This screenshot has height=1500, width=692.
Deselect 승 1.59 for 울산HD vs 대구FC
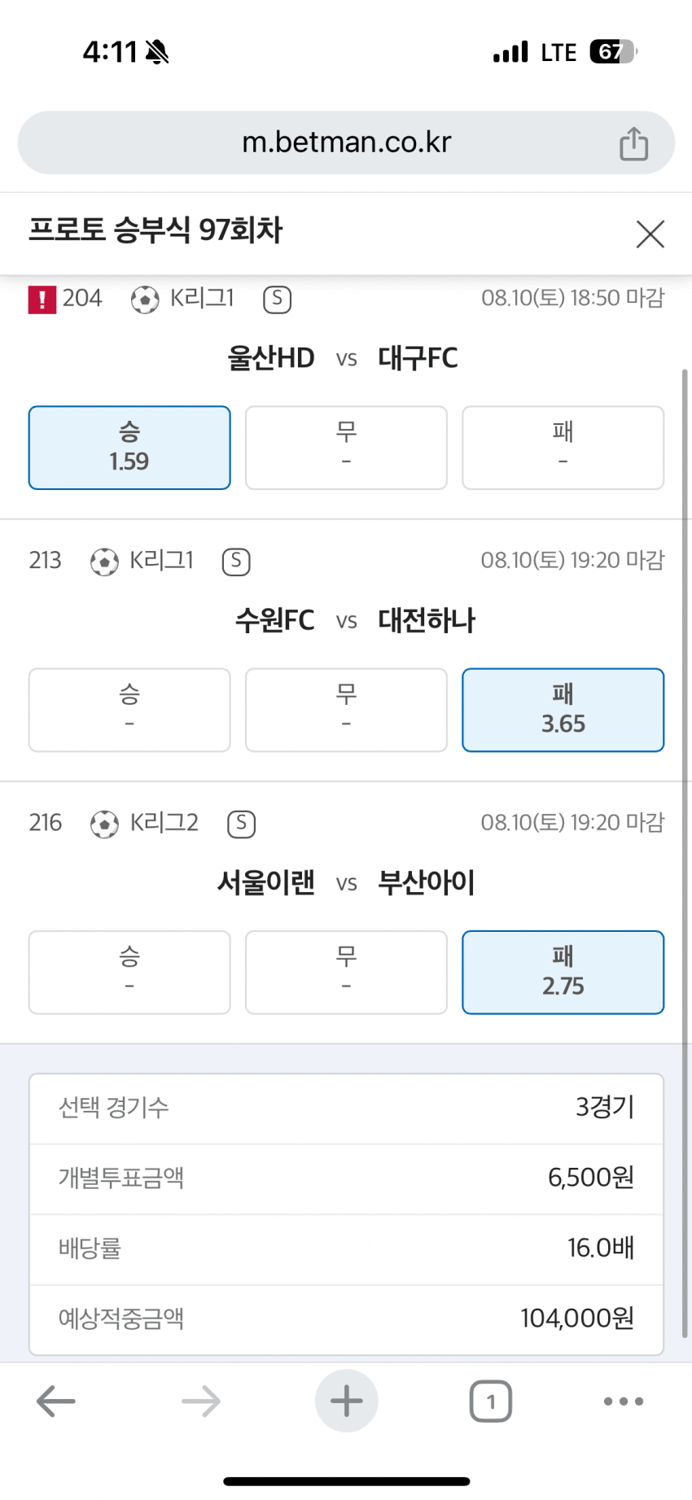click(x=129, y=448)
